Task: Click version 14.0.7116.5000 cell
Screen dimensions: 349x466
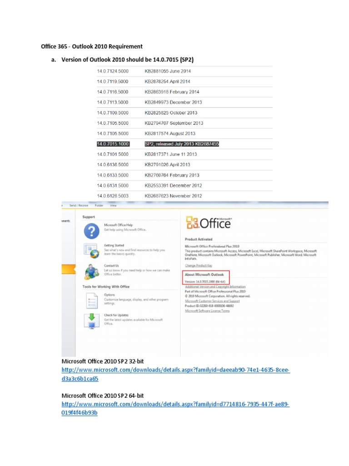Action: [x=113, y=92]
